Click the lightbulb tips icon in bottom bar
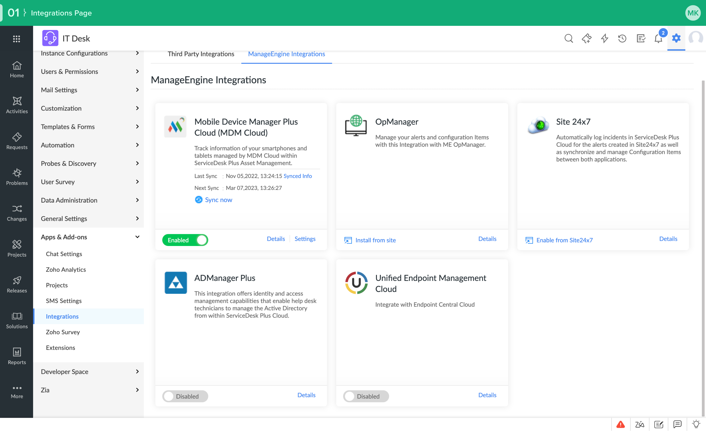Viewport: 706px width, 431px height. (x=696, y=424)
